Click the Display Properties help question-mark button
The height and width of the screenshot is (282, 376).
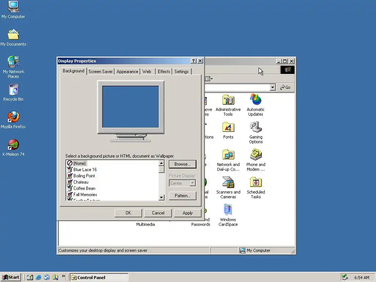coord(193,61)
